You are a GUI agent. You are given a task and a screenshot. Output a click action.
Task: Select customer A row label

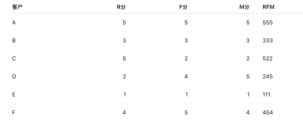point(14,23)
